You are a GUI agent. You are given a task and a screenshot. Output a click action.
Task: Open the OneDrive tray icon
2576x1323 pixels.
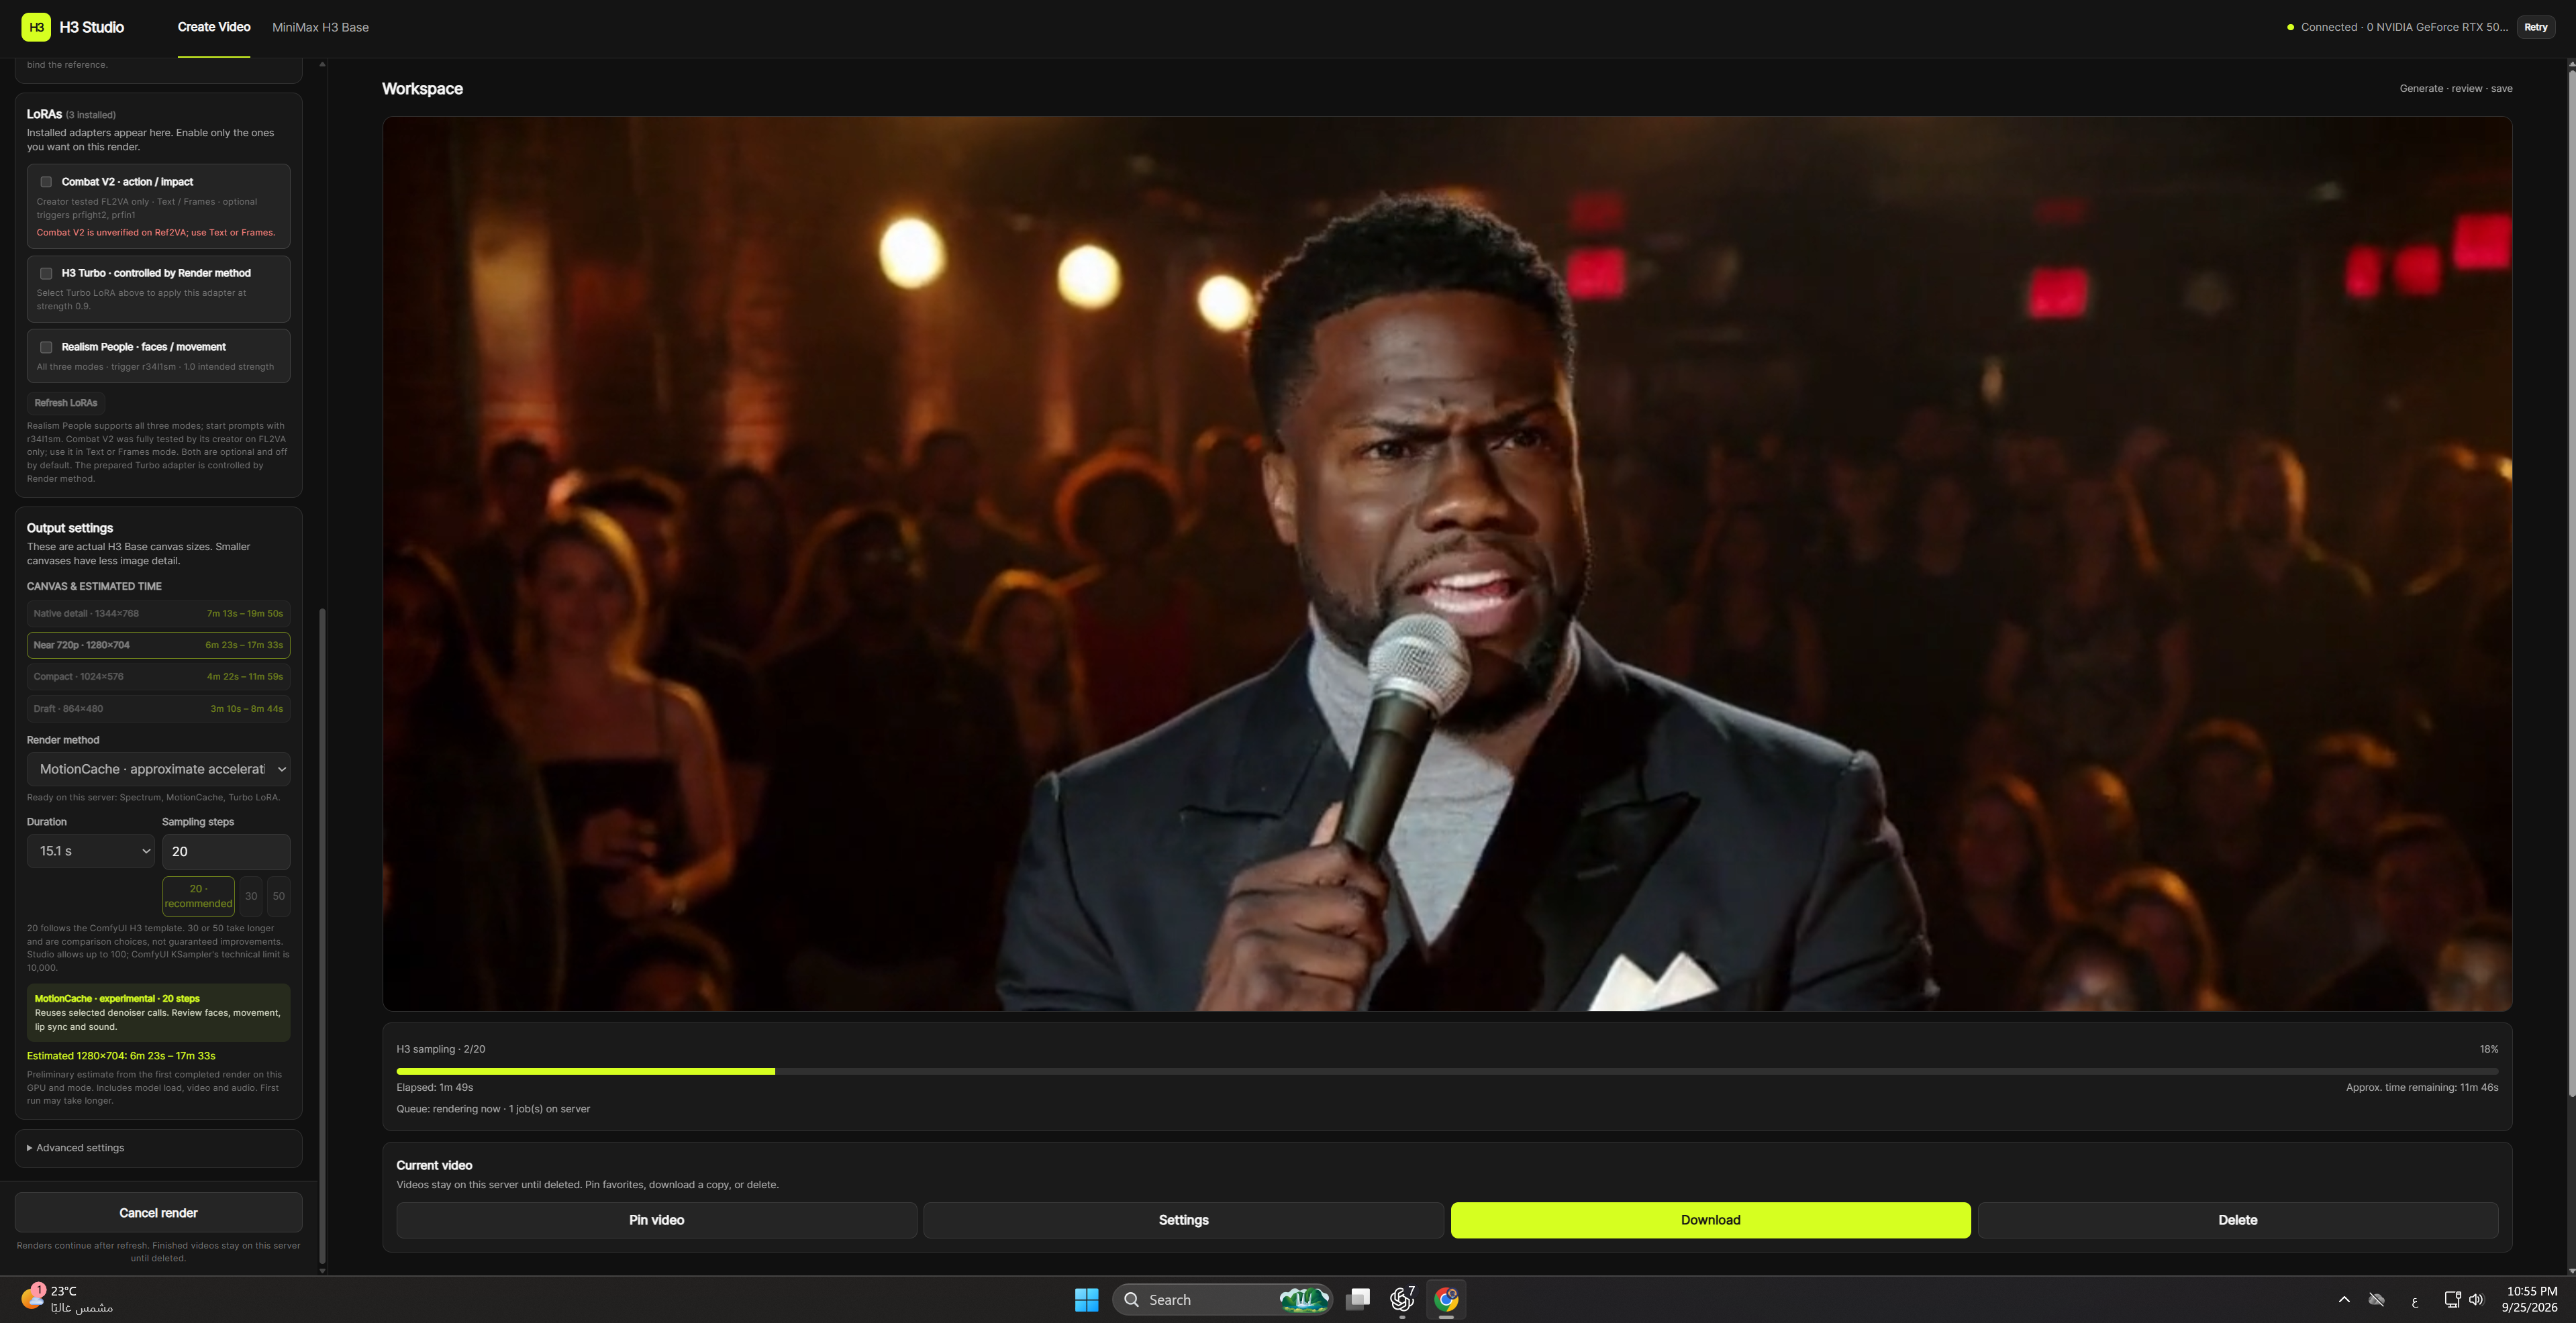click(x=2377, y=1299)
